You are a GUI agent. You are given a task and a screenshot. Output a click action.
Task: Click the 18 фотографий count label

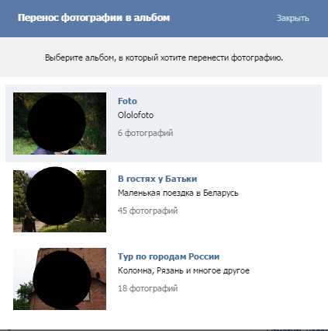pos(147,288)
